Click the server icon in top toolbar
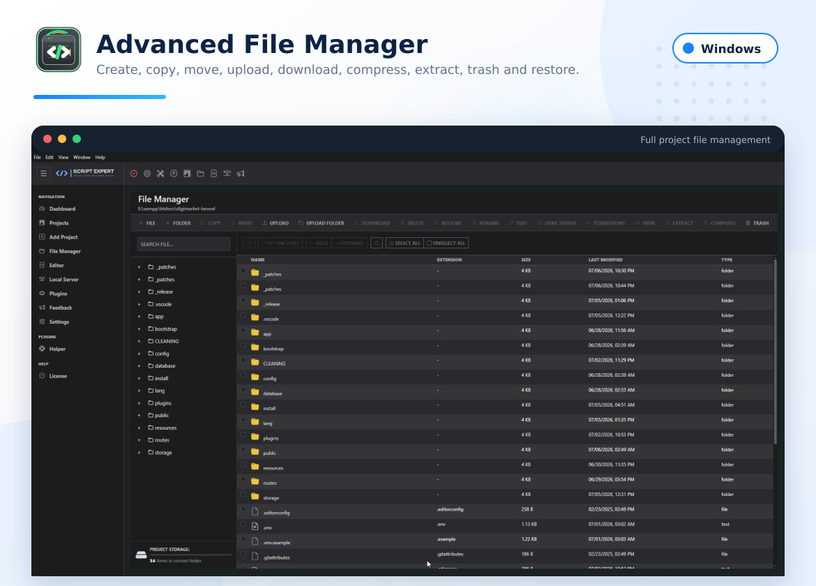 [x=227, y=173]
